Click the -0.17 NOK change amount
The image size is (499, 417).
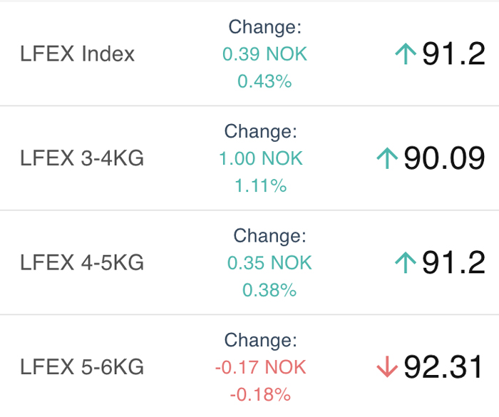pos(261,367)
